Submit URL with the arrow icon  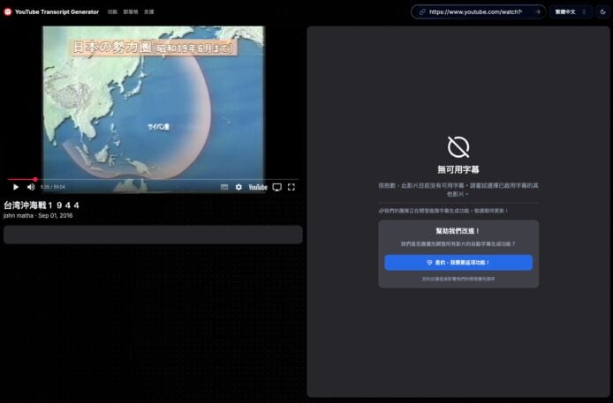click(x=537, y=12)
